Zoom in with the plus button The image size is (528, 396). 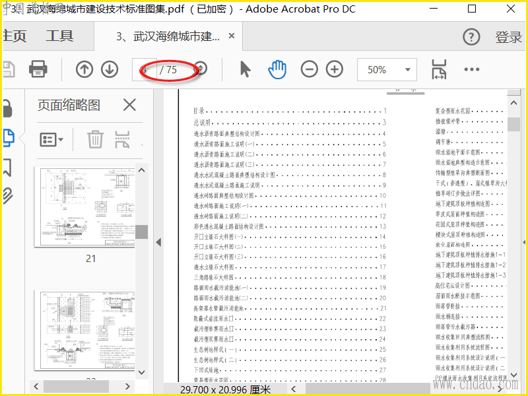(x=335, y=69)
